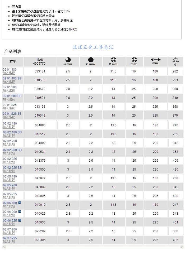The width and height of the screenshot is (185, 260).
Task: Click 加入比较 under 02 05 200
Action: (x=9, y=189)
